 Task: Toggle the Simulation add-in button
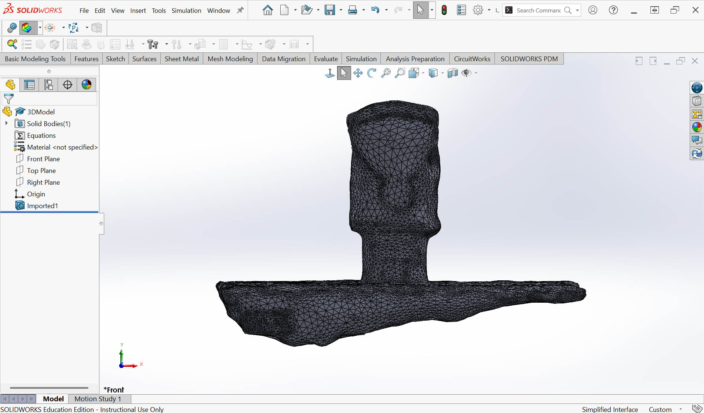(x=27, y=27)
